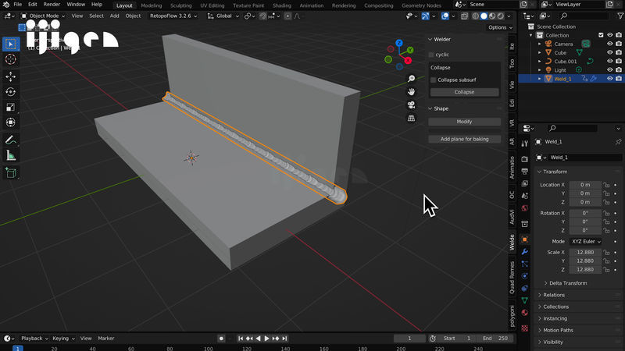Image resolution: width=625 pixels, height=351 pixels.
Task: Open the Options dropdown in viewport
Action: point(500,27)
